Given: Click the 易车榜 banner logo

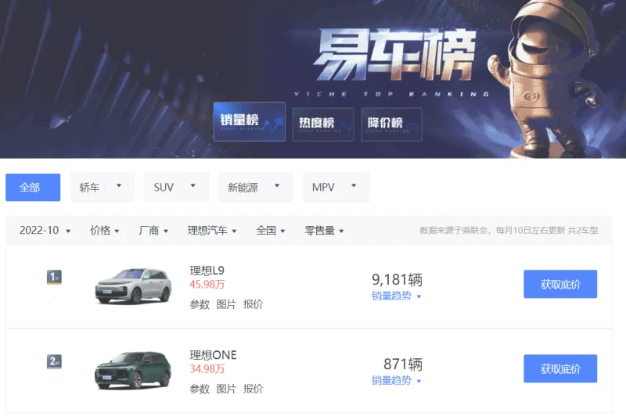Looking at the screenshot, I should coord(394,55).
